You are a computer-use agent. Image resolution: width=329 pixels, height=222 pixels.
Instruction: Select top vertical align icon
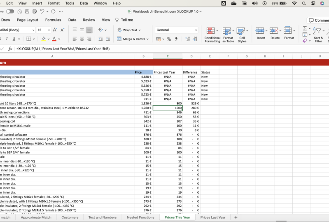tap(75, 30)
